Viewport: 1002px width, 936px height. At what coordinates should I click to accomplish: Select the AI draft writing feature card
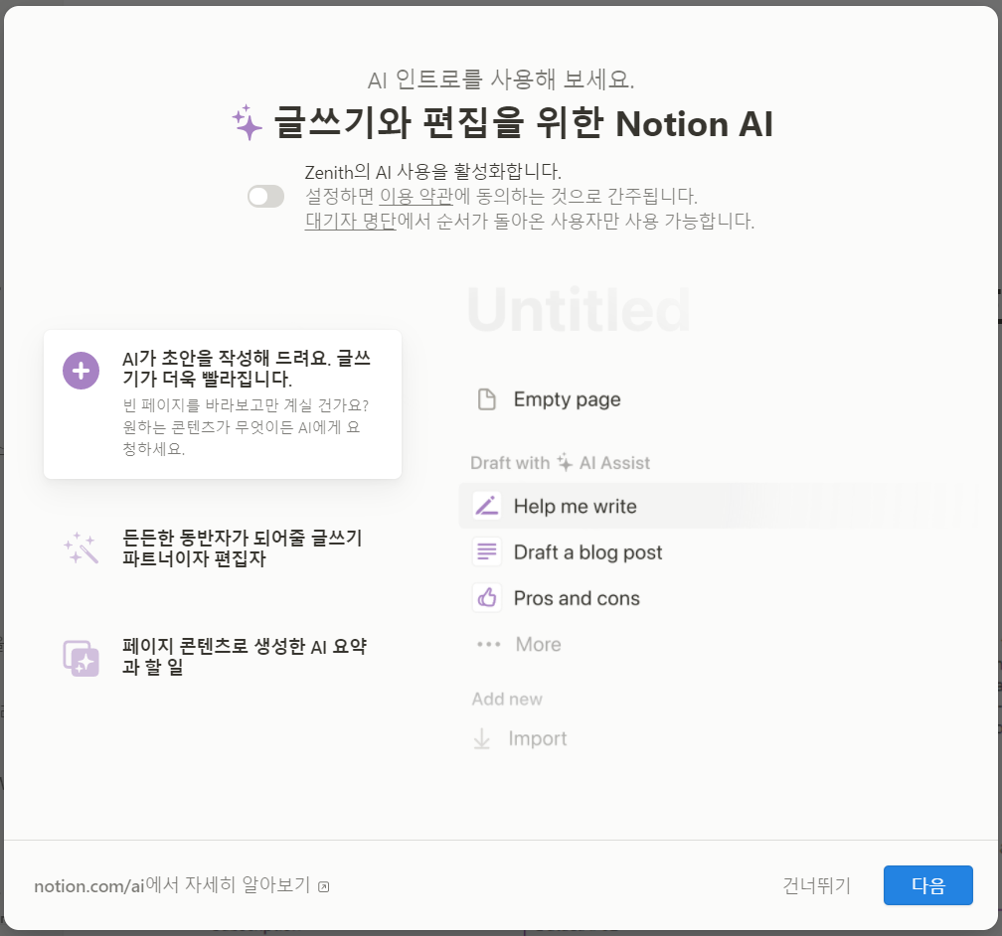(x=223, y=403)
